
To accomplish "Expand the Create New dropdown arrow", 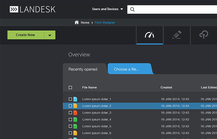I will pyautogui.click(x=50, y=35).
